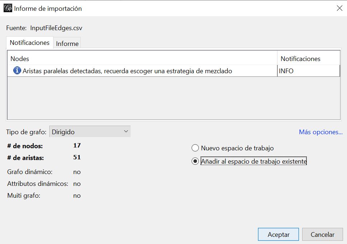This screenshot has height=244, width=347.
Task: Close the Informe de importación dialog
Action: pos(339,8)
